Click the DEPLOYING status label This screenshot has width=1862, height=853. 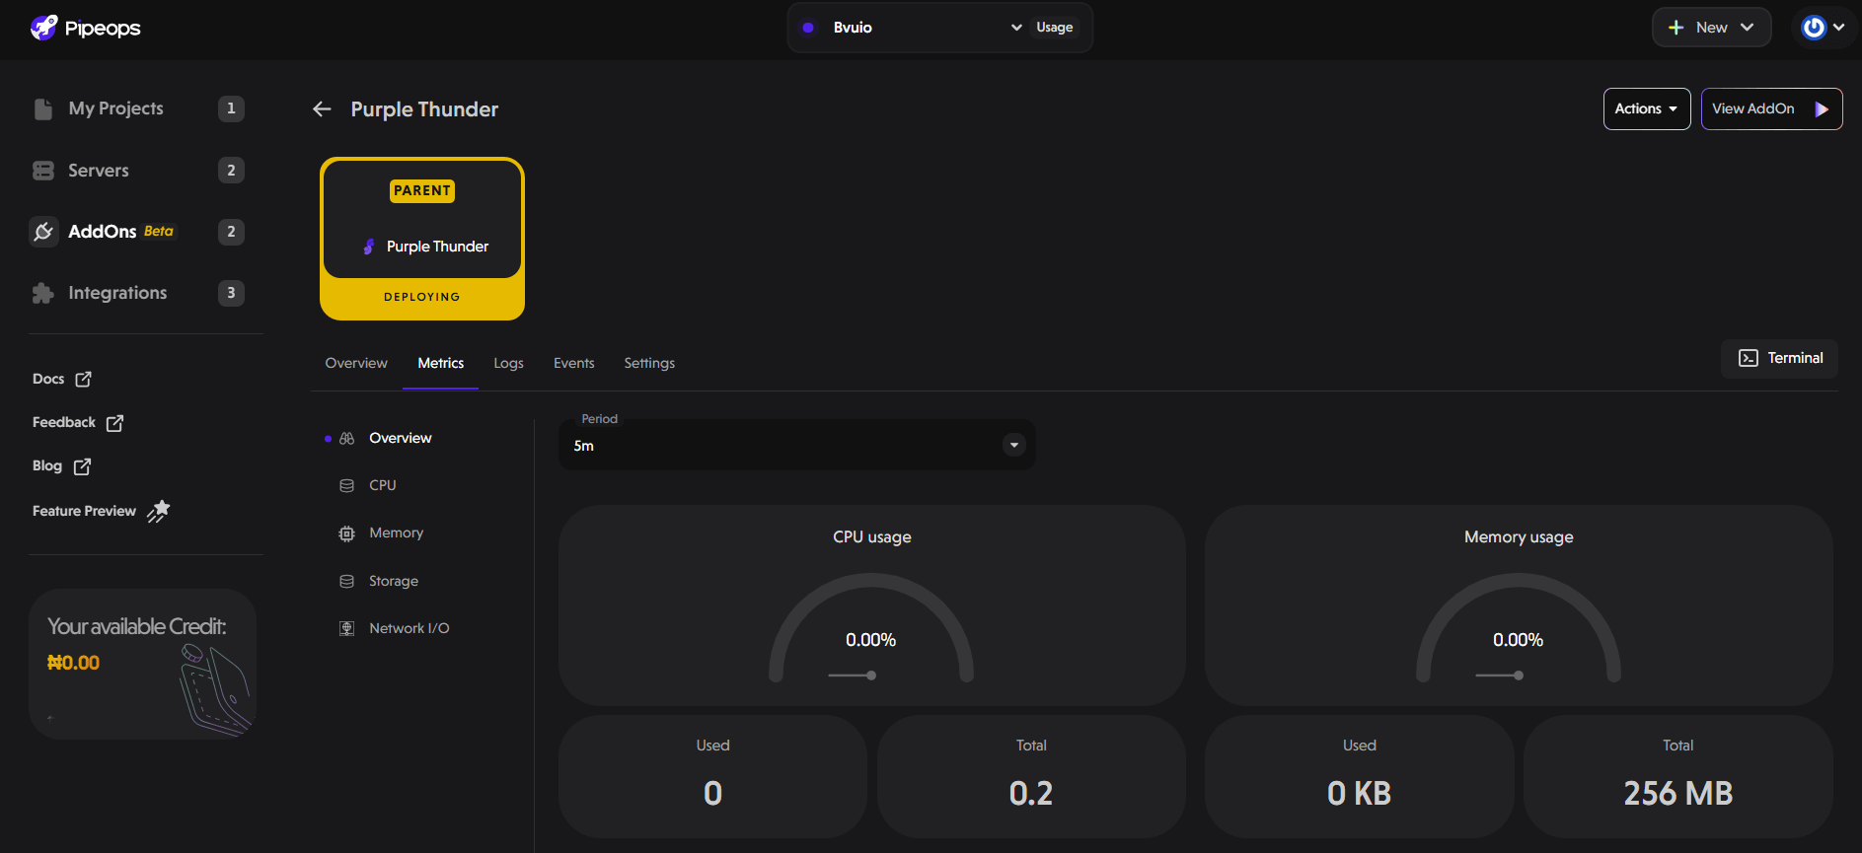[x=422, y=297]
